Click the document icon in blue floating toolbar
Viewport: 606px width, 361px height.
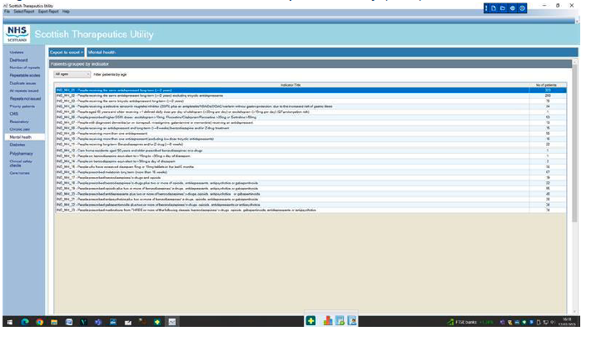(494, 8)
